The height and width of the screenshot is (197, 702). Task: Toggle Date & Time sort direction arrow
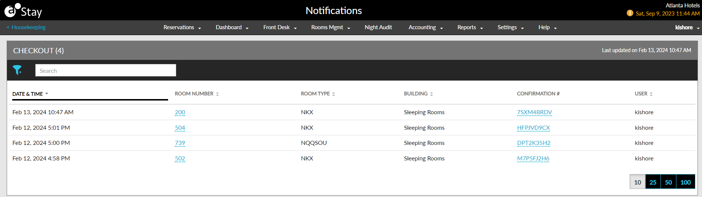point(47,94)
